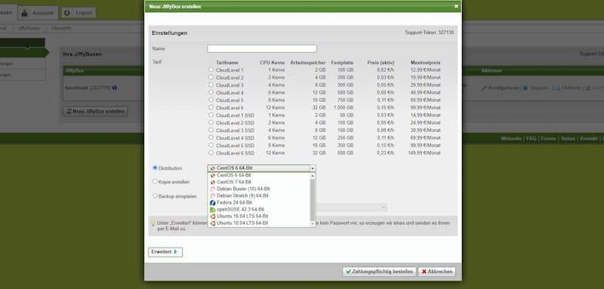
Task: Click the light bulb hint icon
Action: click(x=153, y=223)
